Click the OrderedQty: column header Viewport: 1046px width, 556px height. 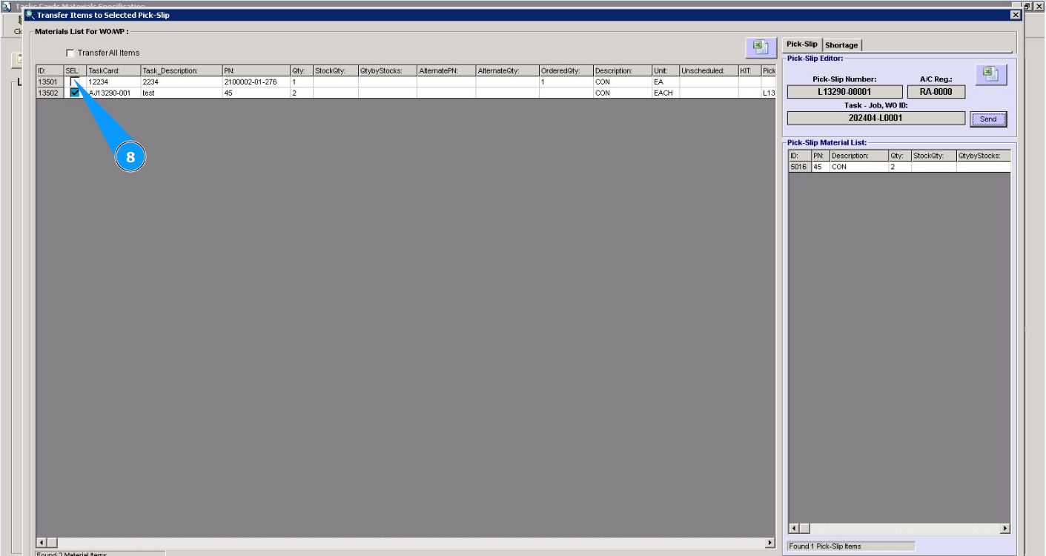(x=566, y=71)
